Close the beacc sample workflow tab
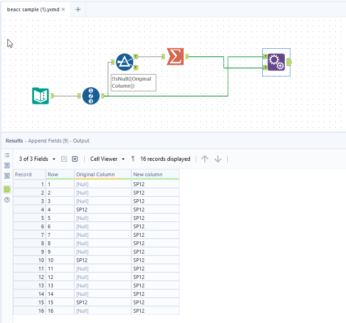 click(63, 9)
